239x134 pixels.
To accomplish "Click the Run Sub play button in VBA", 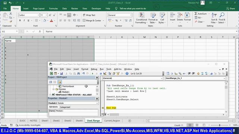I will click(x=93, y=74).
